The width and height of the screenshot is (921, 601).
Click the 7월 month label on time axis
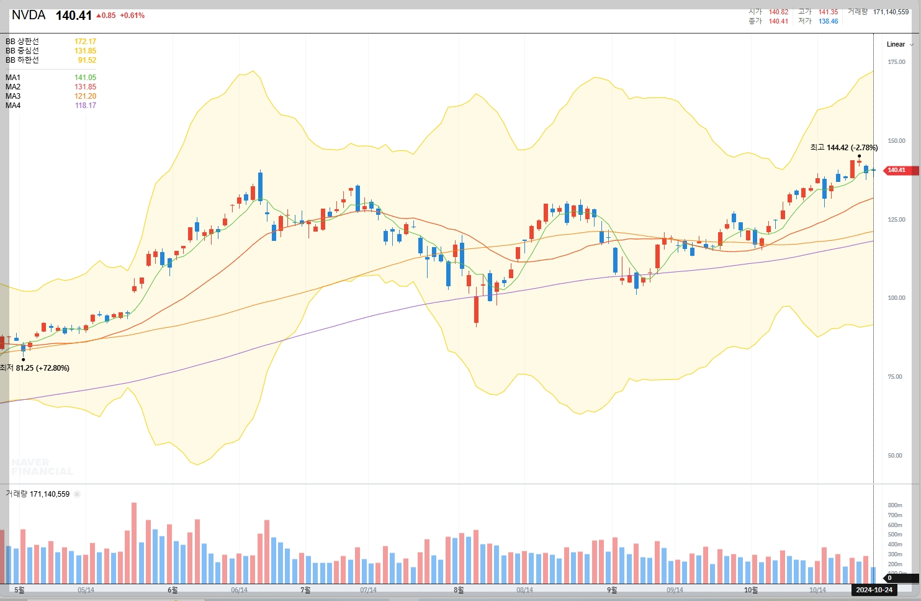[305, 590]
